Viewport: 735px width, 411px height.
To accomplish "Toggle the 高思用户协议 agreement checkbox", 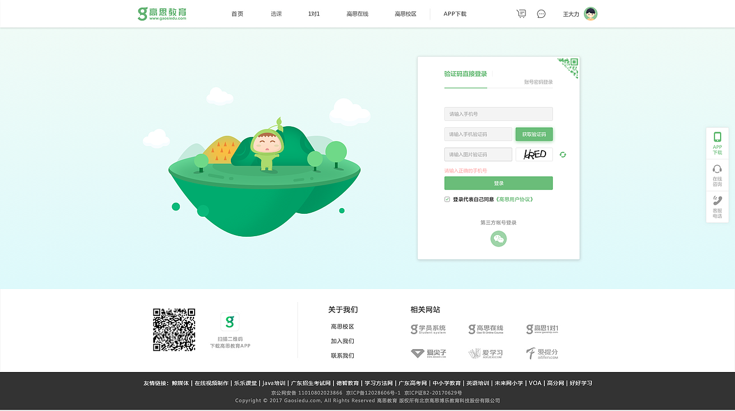I will click(x=447, y=199).
